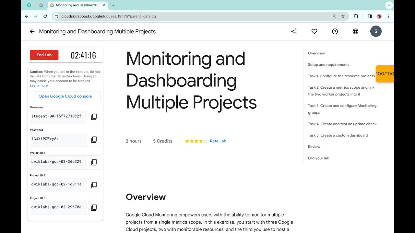This screenshot has width=415, height=233.
Task: Open Google Cloud console
Action: click(x=65, y=96)
